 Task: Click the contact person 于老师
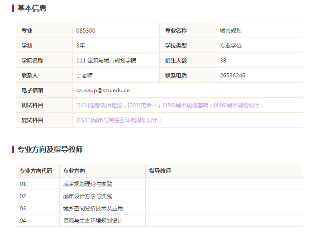[85, 75]
